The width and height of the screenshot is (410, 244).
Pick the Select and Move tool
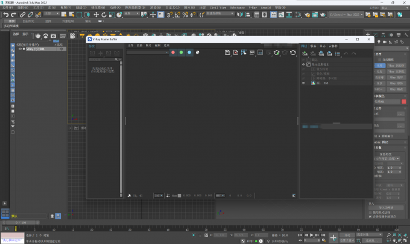96,14
